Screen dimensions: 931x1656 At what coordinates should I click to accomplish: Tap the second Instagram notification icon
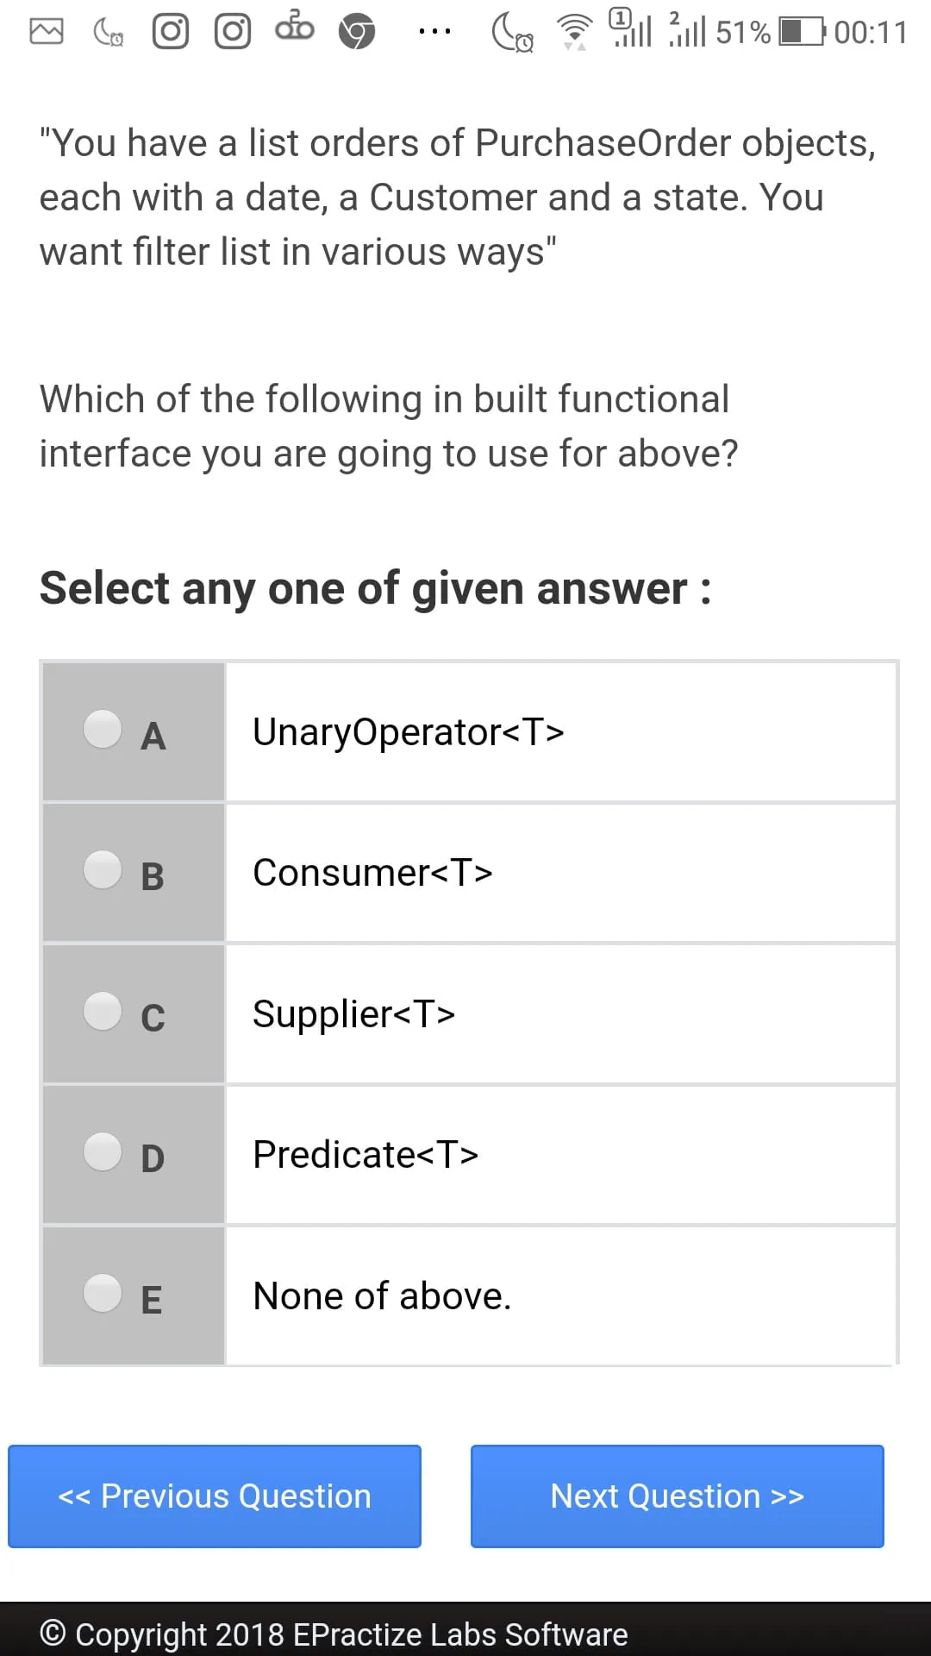coord(233,32)
